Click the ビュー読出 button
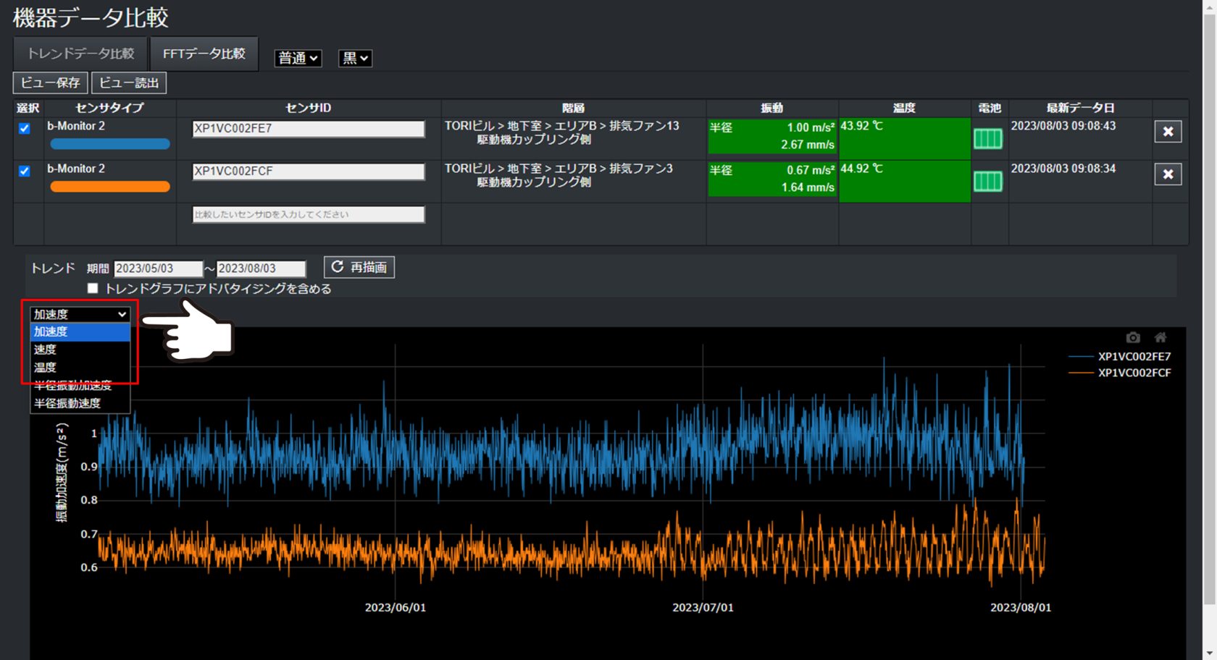The height and width of the screenshot is (660, 1217). [129, 82]
